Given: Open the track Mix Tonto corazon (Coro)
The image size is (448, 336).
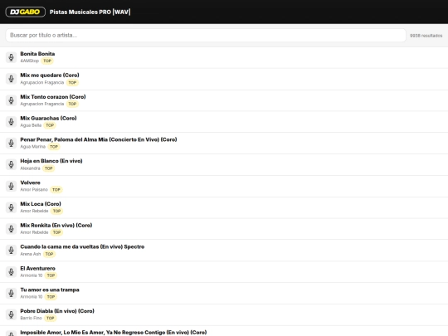Looking at the screenshot, I should [53, 96].
